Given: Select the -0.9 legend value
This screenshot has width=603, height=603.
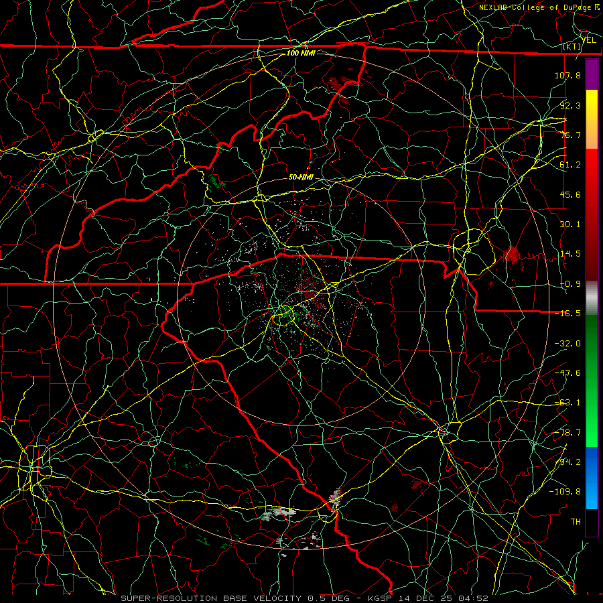Looking at the screenshot, I should tap(570, 284).
